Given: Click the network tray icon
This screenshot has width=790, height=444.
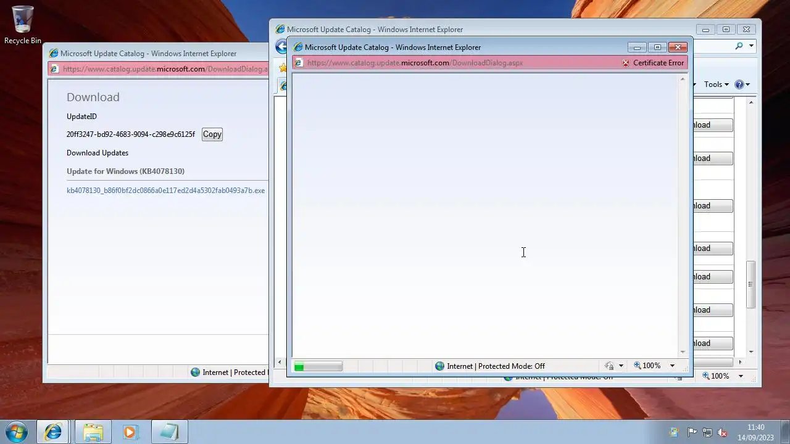Looking at the screenshot, I should click(x=707, y=433).
